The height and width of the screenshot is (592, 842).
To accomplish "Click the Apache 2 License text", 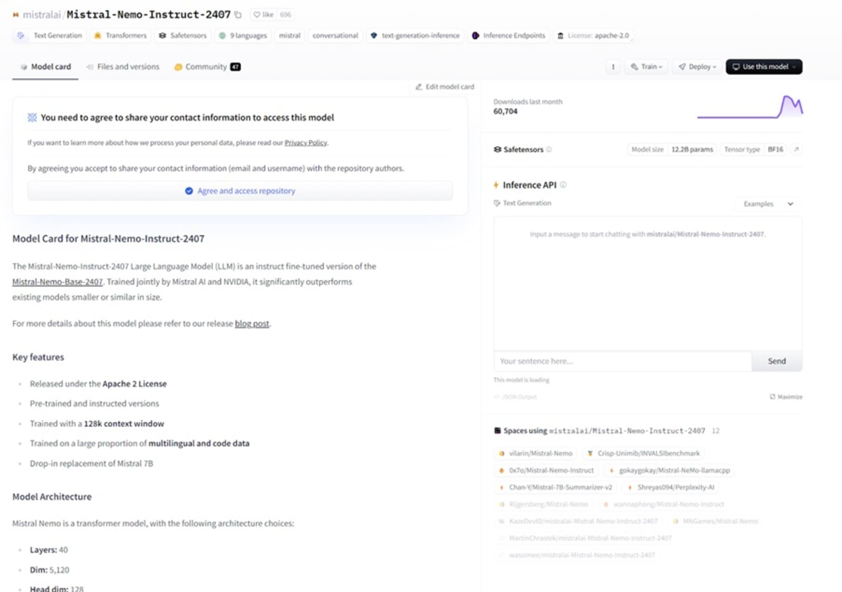I will pyautogui.click(x=134, y=384).
